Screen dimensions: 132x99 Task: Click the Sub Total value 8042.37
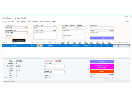18,66
